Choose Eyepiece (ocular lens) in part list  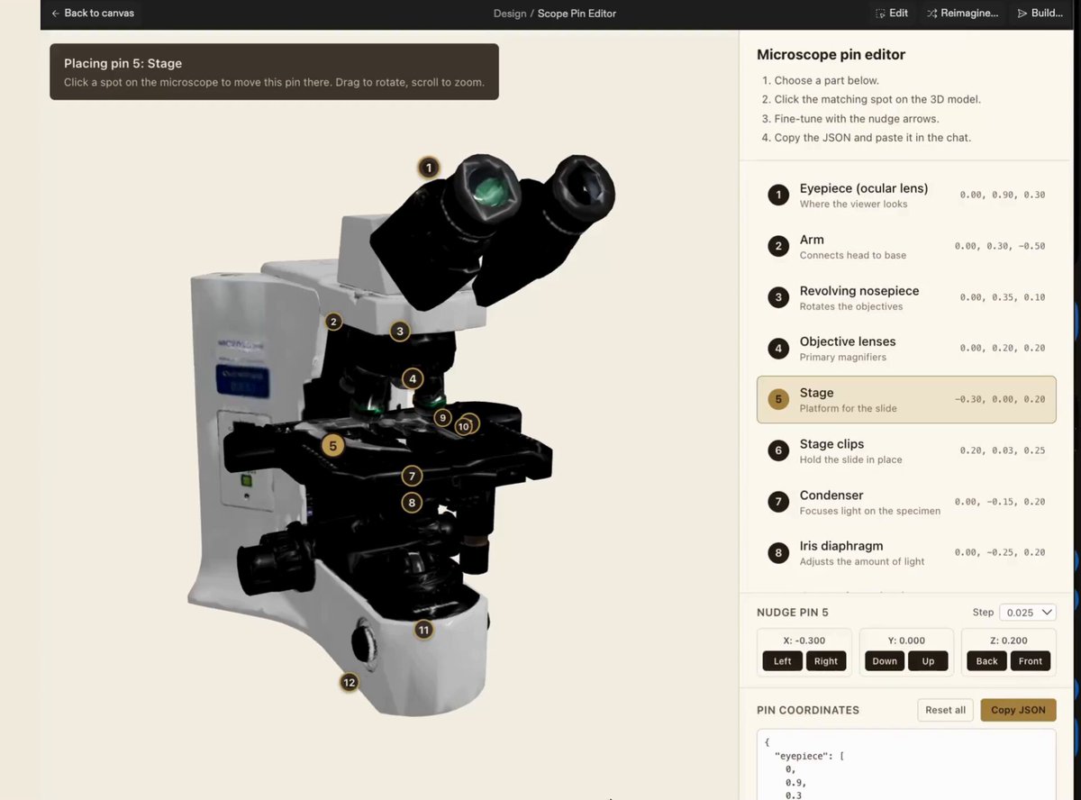tap(906, 195)
